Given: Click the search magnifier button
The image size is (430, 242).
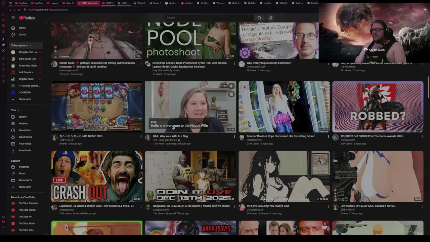Looking at the screenshot, I should click(259, 18).
